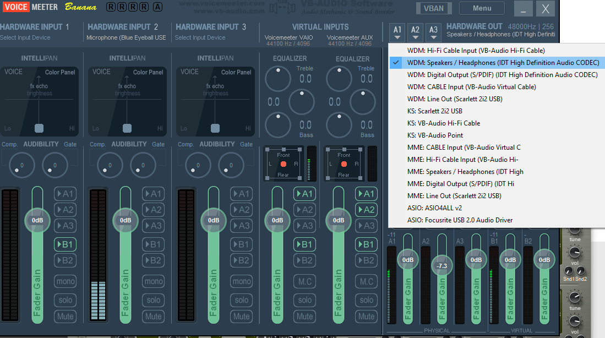Viewport: 605px width, 338px height.
Task: Toggle B1 routing on Voicemeeter AUX strip
Action: pyautogui.click(x=366, y=244)
